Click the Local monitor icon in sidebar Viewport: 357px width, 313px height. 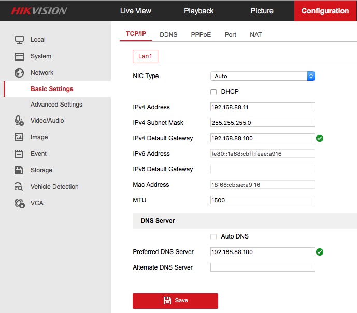point(19,40)
